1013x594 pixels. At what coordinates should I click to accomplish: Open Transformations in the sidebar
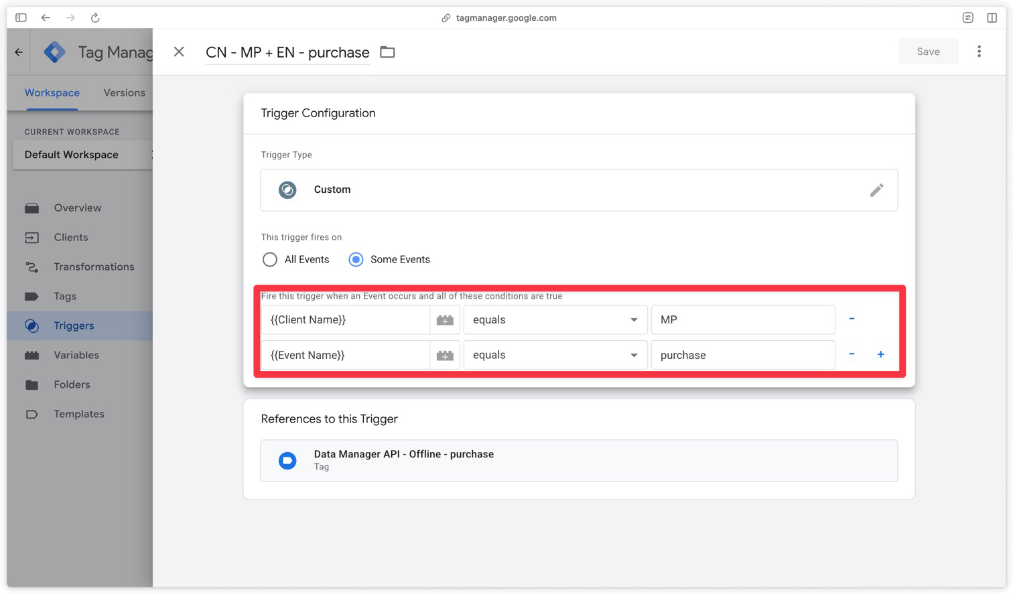pos(94,267)
